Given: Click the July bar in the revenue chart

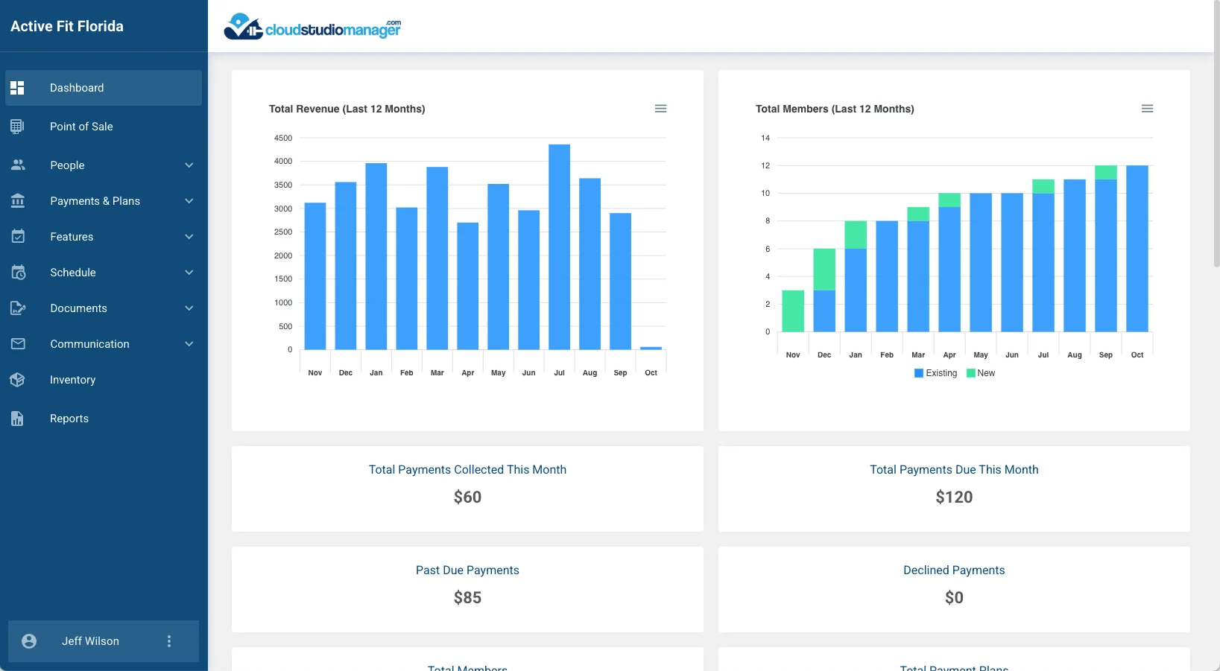Looking at the screenshot, I should click(559, 247).
